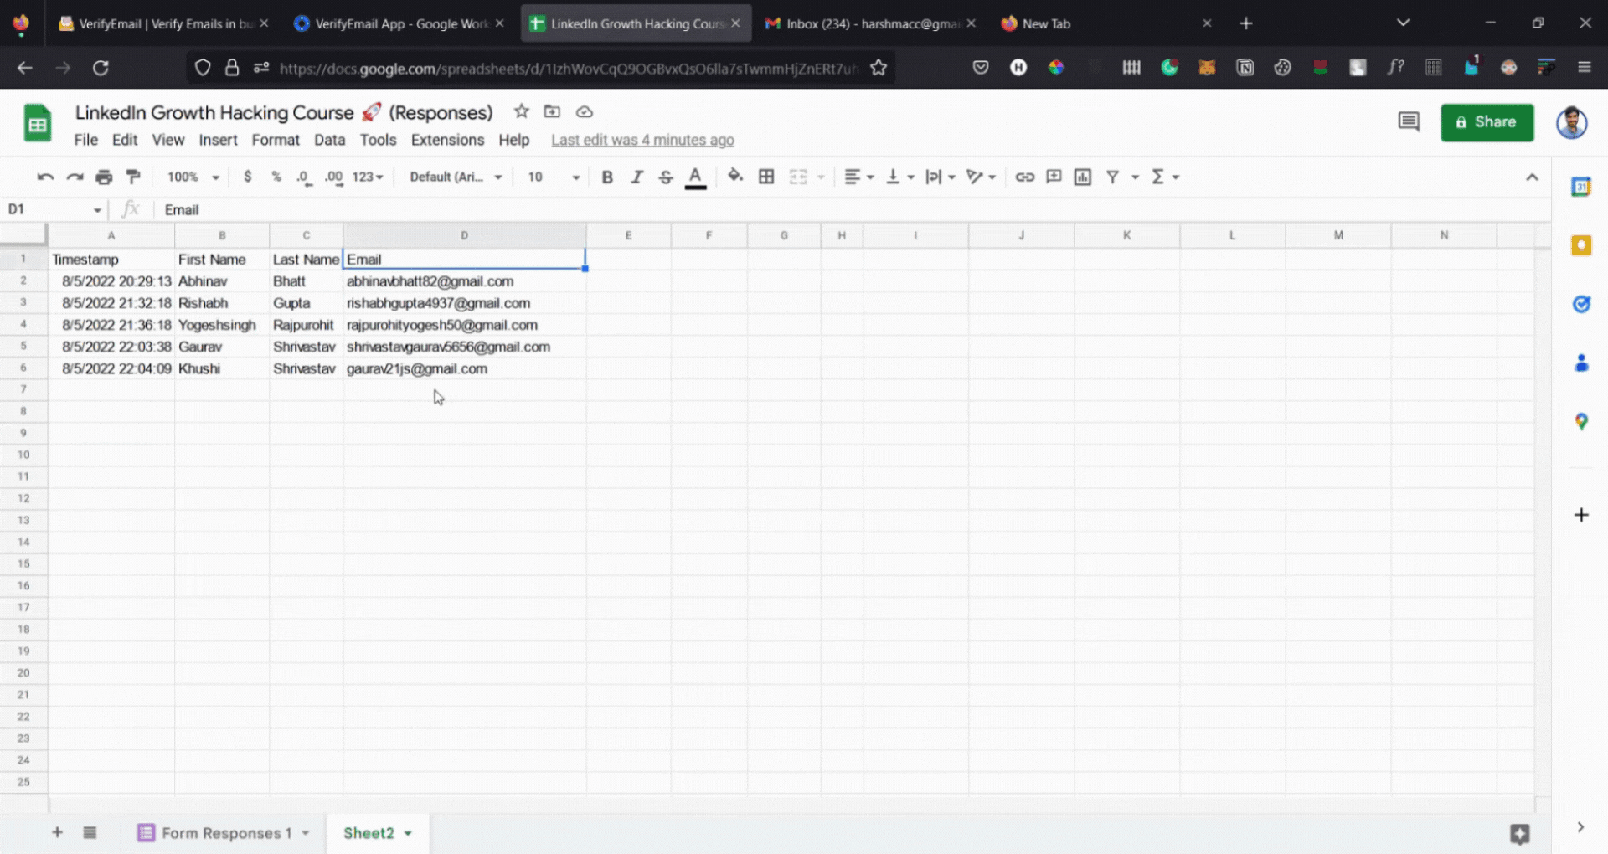Open the Edit menu

point(125,140)
